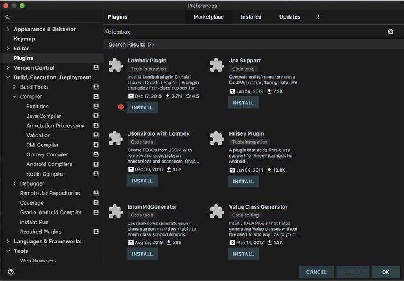Click the EnumMdGenerator plugin icon
The height and width of the screenshot is (281, 404).
(x=116, y=211)
